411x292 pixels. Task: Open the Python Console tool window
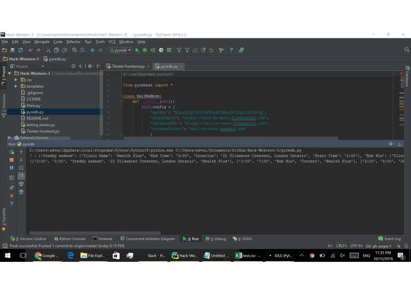click(70, 239)
